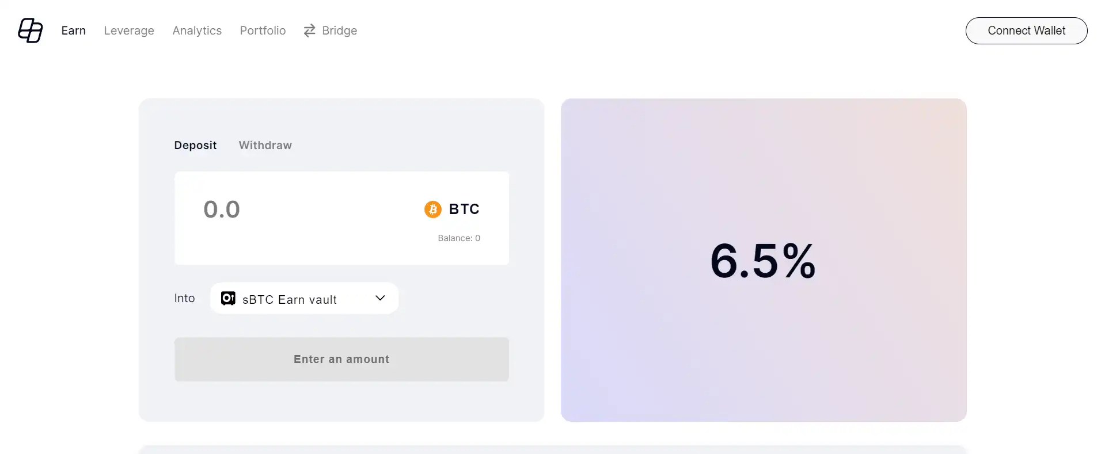The width and height of the screenshot is (1101, 454).
Task: Switch to the Deposit tab
Action: (195, 145)
